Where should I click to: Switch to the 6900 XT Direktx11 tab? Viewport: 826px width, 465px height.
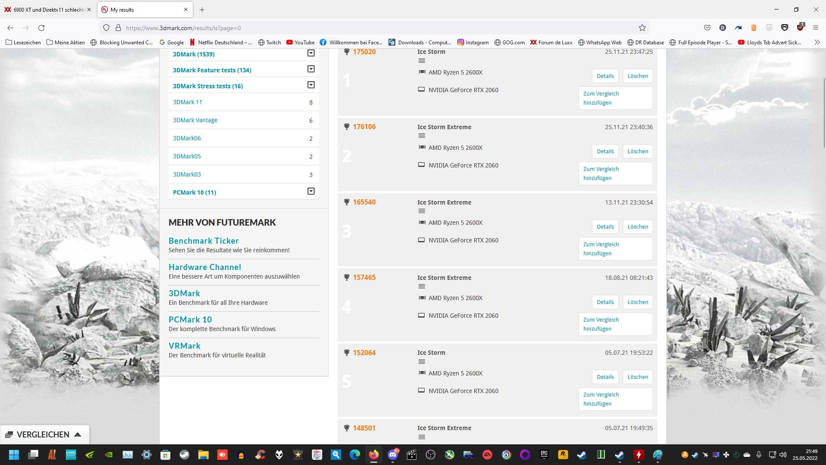point(48,9)
